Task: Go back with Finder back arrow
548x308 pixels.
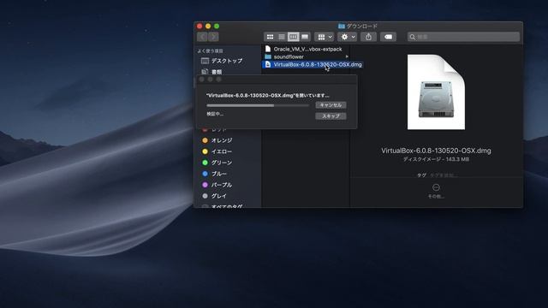Action: point(202,37)
